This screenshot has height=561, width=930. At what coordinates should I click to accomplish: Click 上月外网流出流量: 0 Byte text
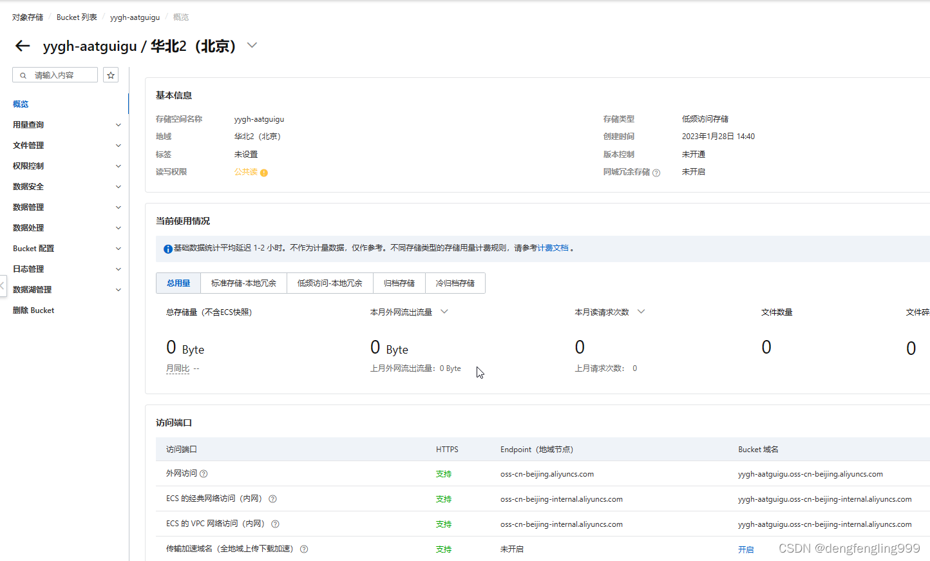[415, 368]
